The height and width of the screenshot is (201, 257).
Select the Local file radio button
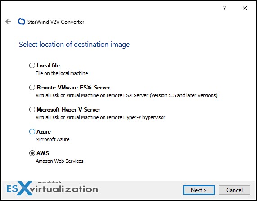click(32, 66)
